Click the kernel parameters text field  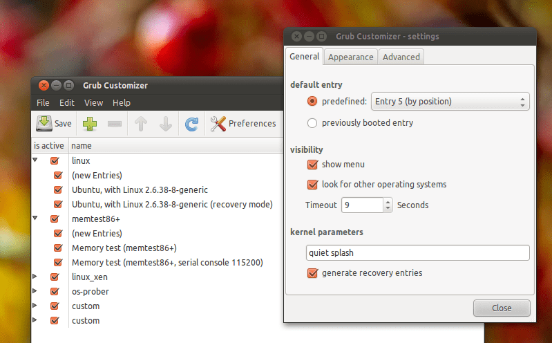417,253
